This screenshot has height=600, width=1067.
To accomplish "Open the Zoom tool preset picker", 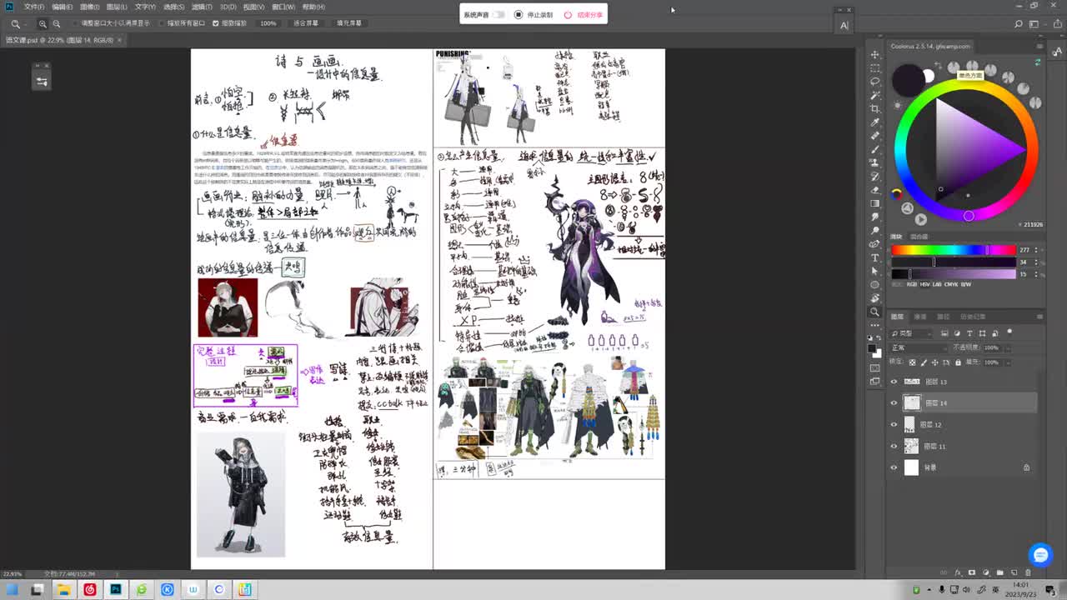I will tap(19, 23).
